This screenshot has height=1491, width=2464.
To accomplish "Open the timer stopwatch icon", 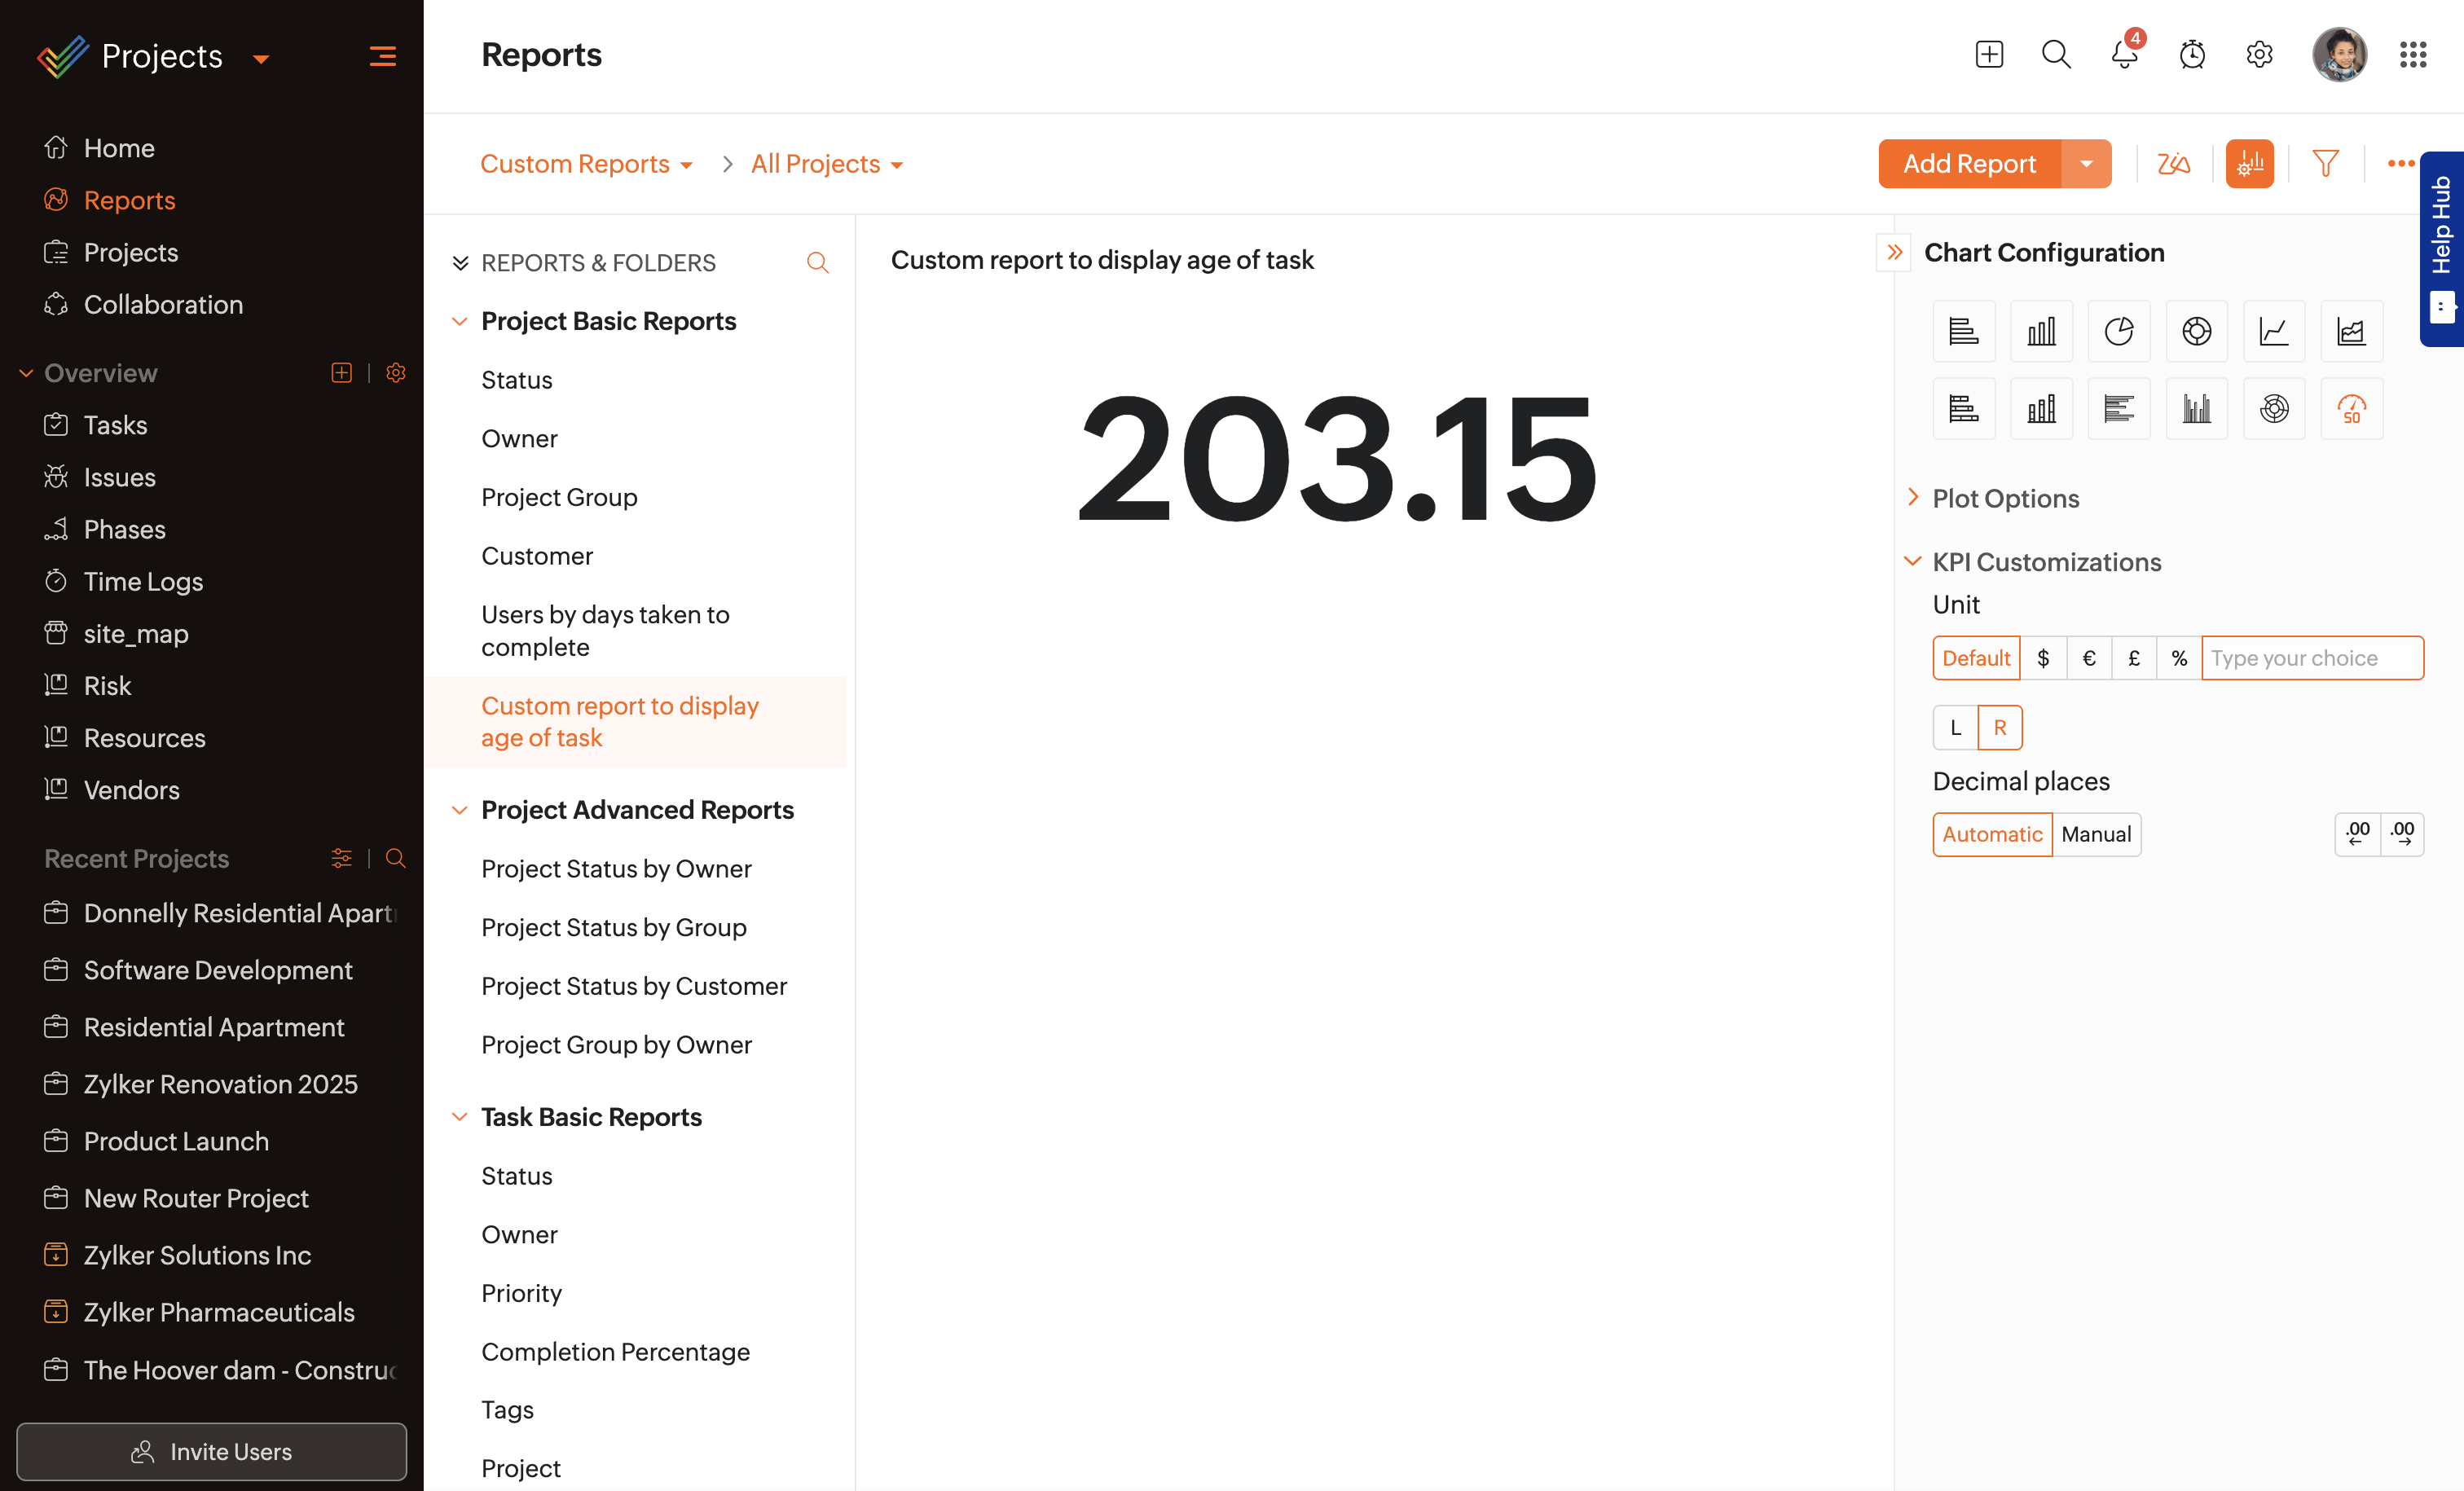I will click(x=2191, y=54).
